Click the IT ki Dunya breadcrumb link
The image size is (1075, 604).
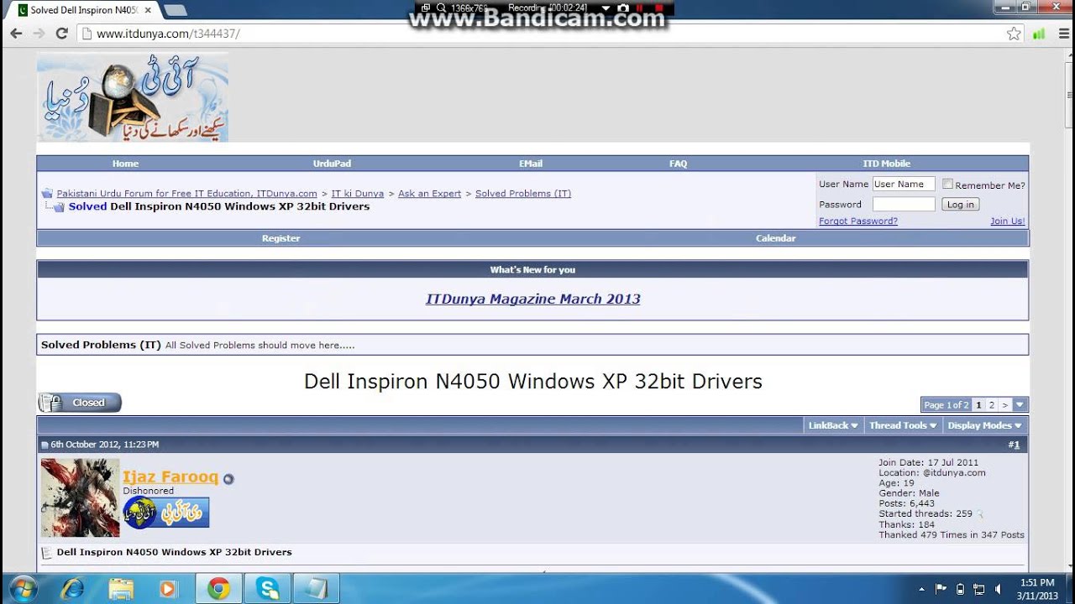(x=357, y=194)
